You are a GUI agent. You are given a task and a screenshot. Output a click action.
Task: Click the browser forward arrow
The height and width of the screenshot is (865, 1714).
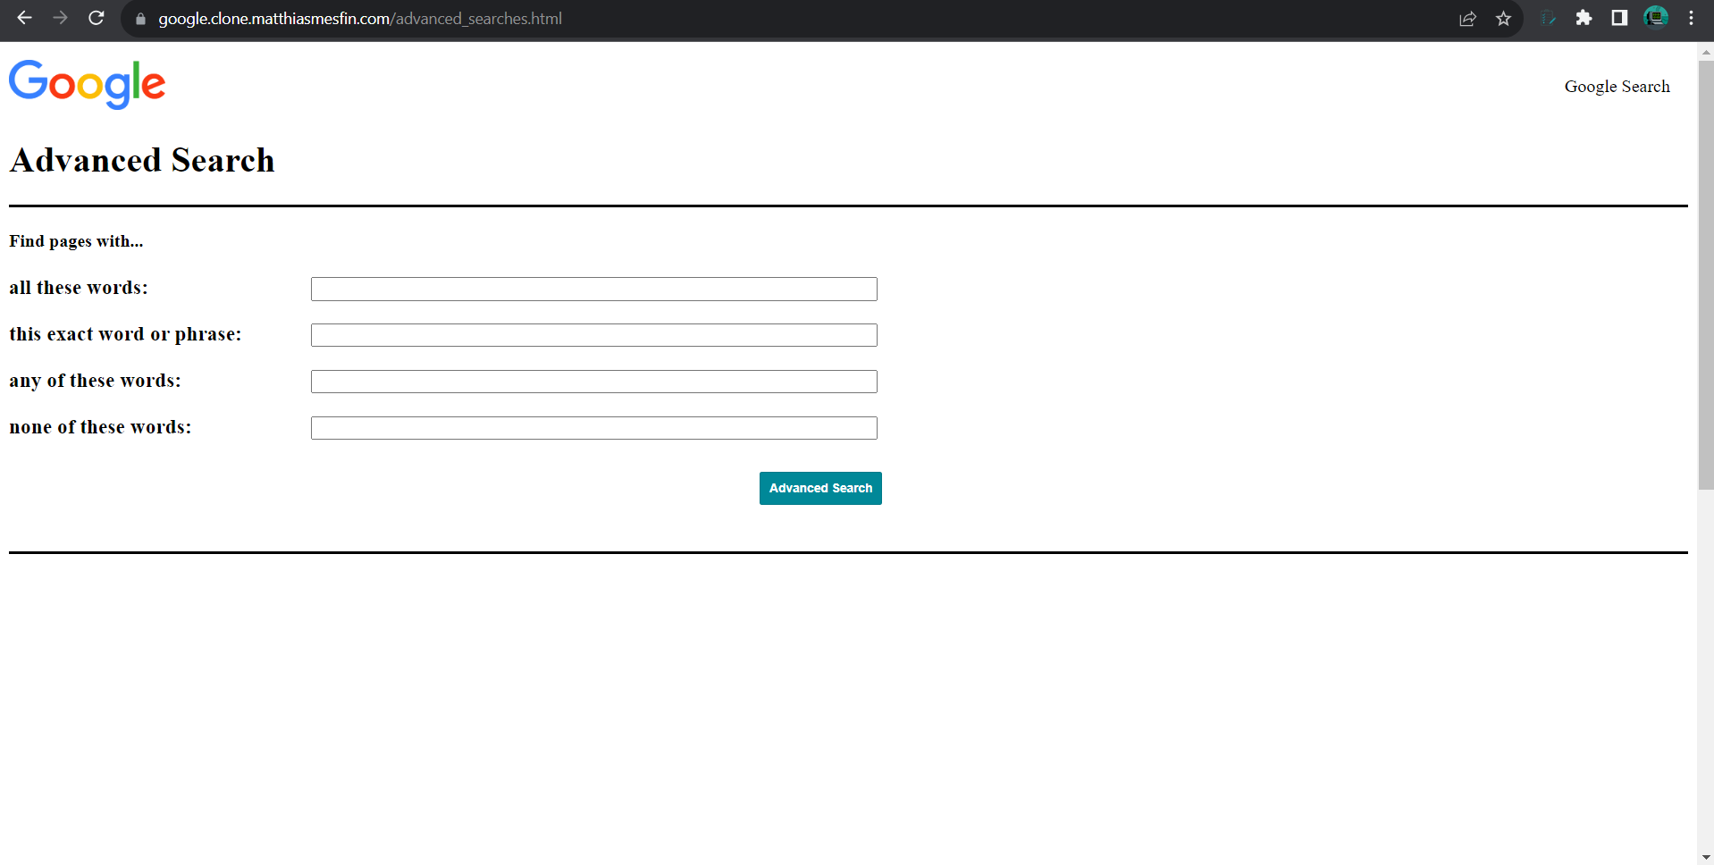click(x=60, y=18)
